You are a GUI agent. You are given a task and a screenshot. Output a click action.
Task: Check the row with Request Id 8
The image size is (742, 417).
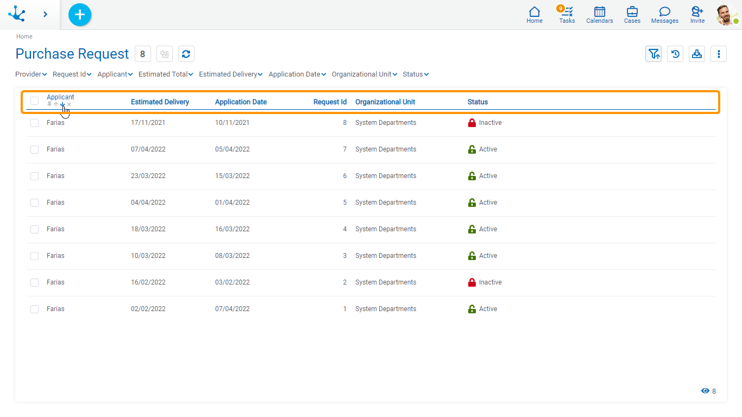point(35,123)
